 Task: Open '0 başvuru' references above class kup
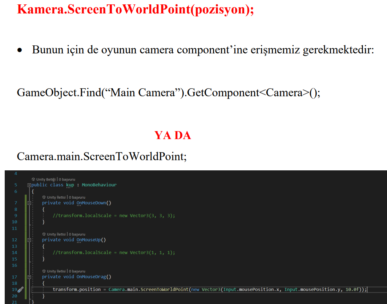(x=66, y=179)
